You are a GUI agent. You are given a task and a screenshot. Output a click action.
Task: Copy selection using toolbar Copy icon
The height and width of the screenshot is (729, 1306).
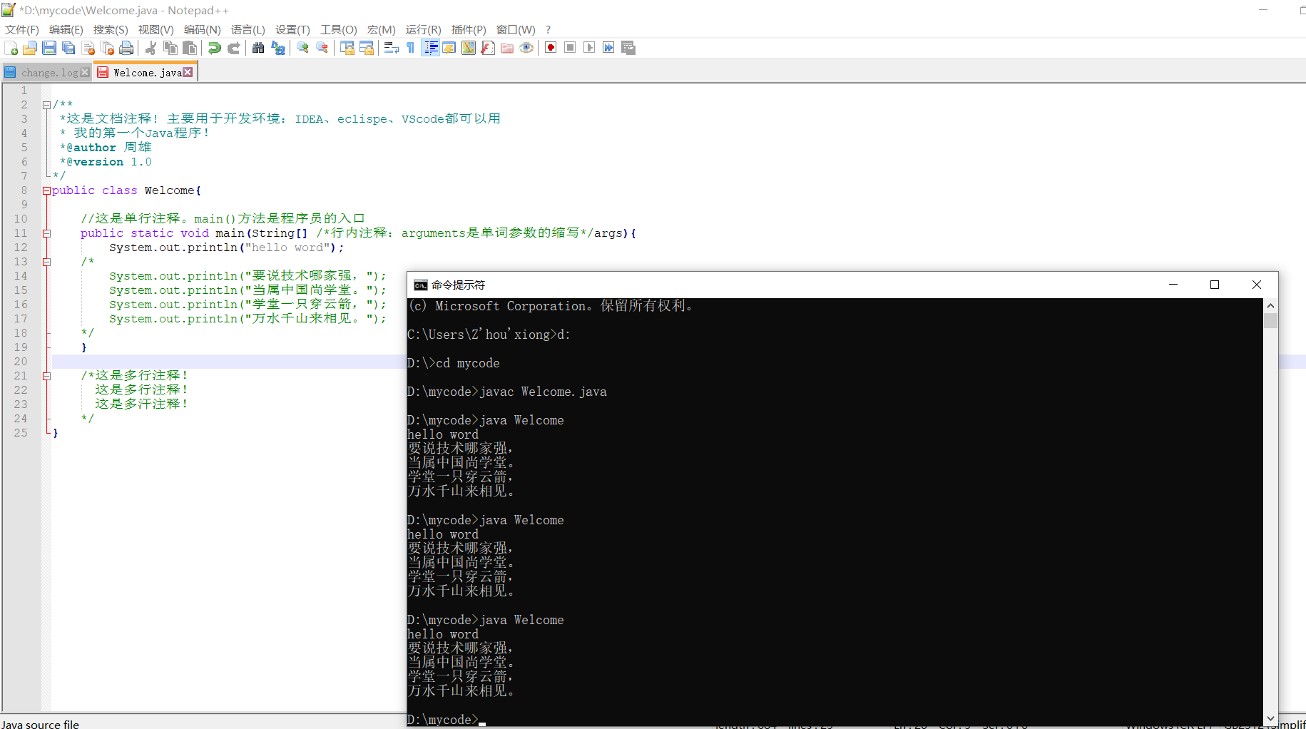click(x=170, y=48)
